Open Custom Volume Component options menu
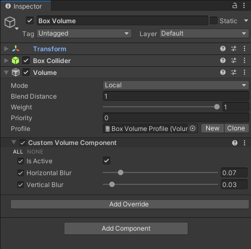Viewport: 251px width, 249px height. coord(245,143)
